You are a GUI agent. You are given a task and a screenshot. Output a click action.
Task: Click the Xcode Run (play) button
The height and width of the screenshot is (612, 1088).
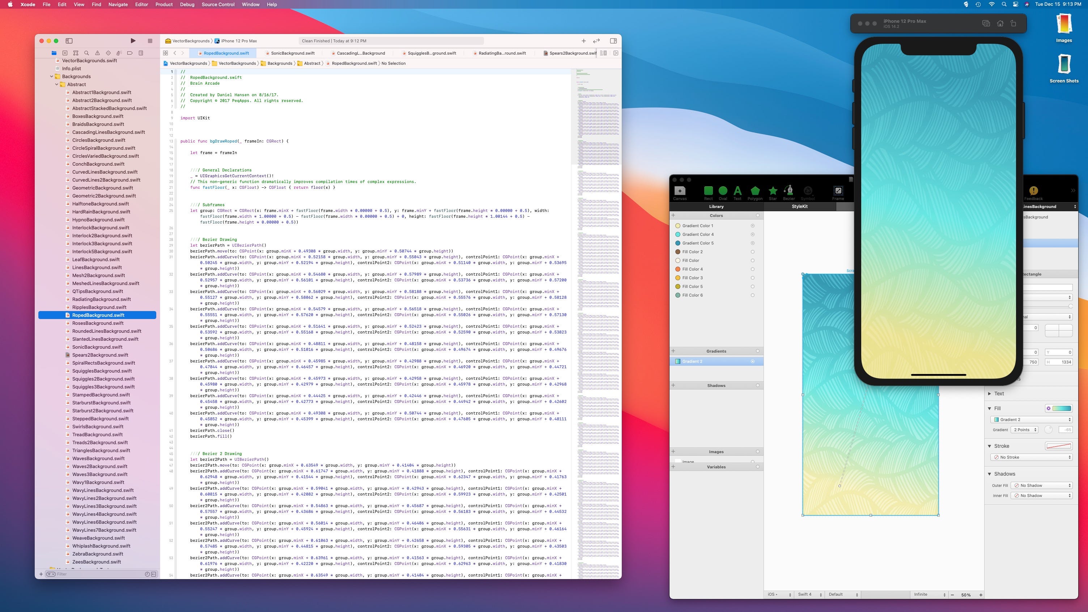click(133, 41)
